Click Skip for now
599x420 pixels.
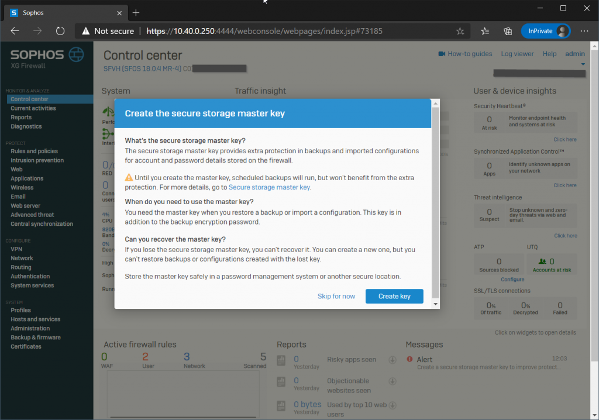(x=336, y=296)
